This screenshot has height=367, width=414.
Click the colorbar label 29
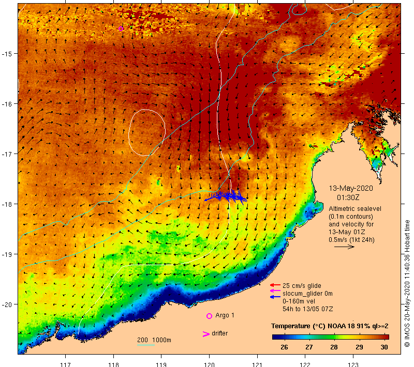pos(359,347)
